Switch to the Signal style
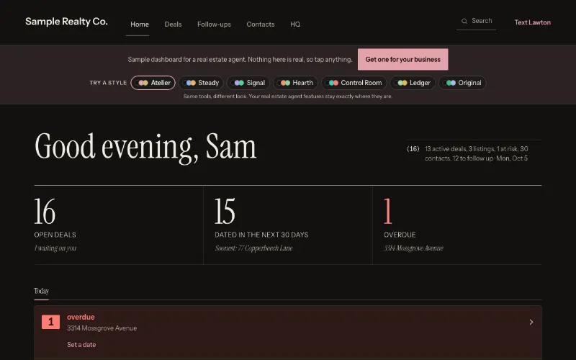 point(248,83)
